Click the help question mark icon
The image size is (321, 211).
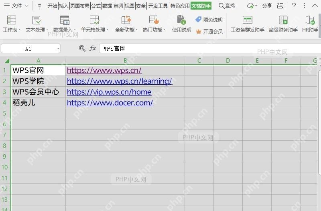[294, 6]
